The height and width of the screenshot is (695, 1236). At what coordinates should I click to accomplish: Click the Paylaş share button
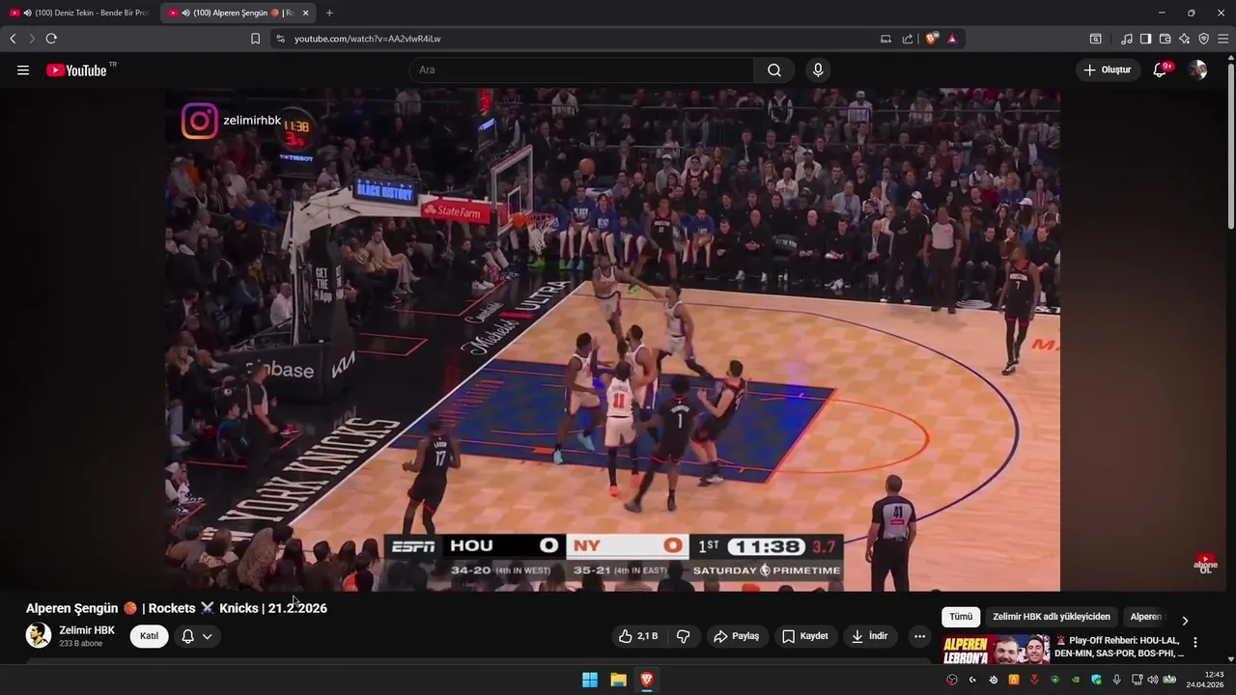tap(736, 636)
